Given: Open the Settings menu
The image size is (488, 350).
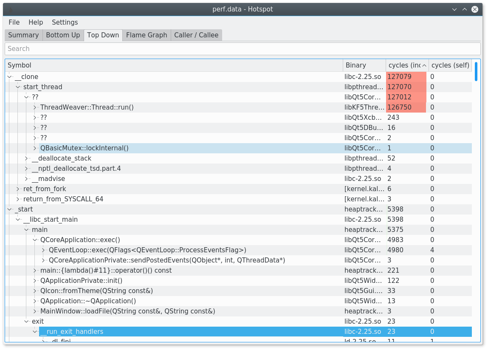Looking at the screenshot, I should [65, 22].
